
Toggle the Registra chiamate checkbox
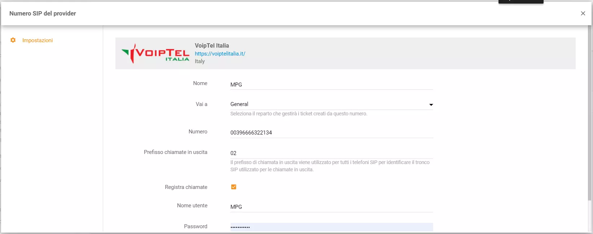(233, 187)
